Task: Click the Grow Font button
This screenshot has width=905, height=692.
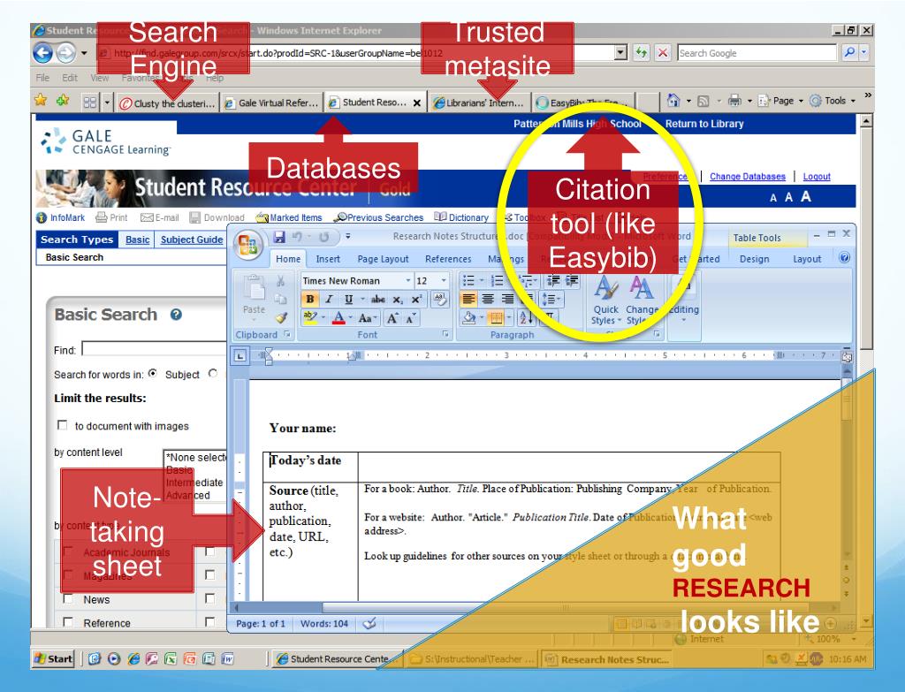Action: [x=392, y=318]
